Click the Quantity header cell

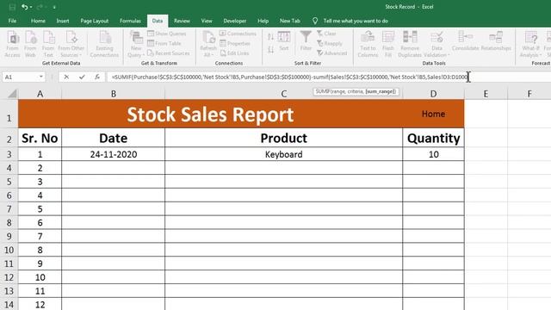(433, 138)
